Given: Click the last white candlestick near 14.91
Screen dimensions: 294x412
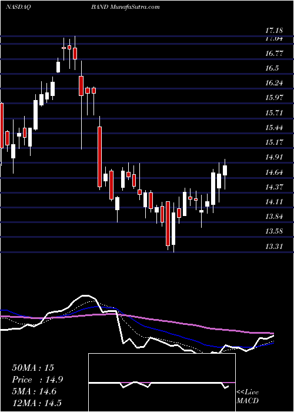Looking at the screenshot, I should (225, 170).
